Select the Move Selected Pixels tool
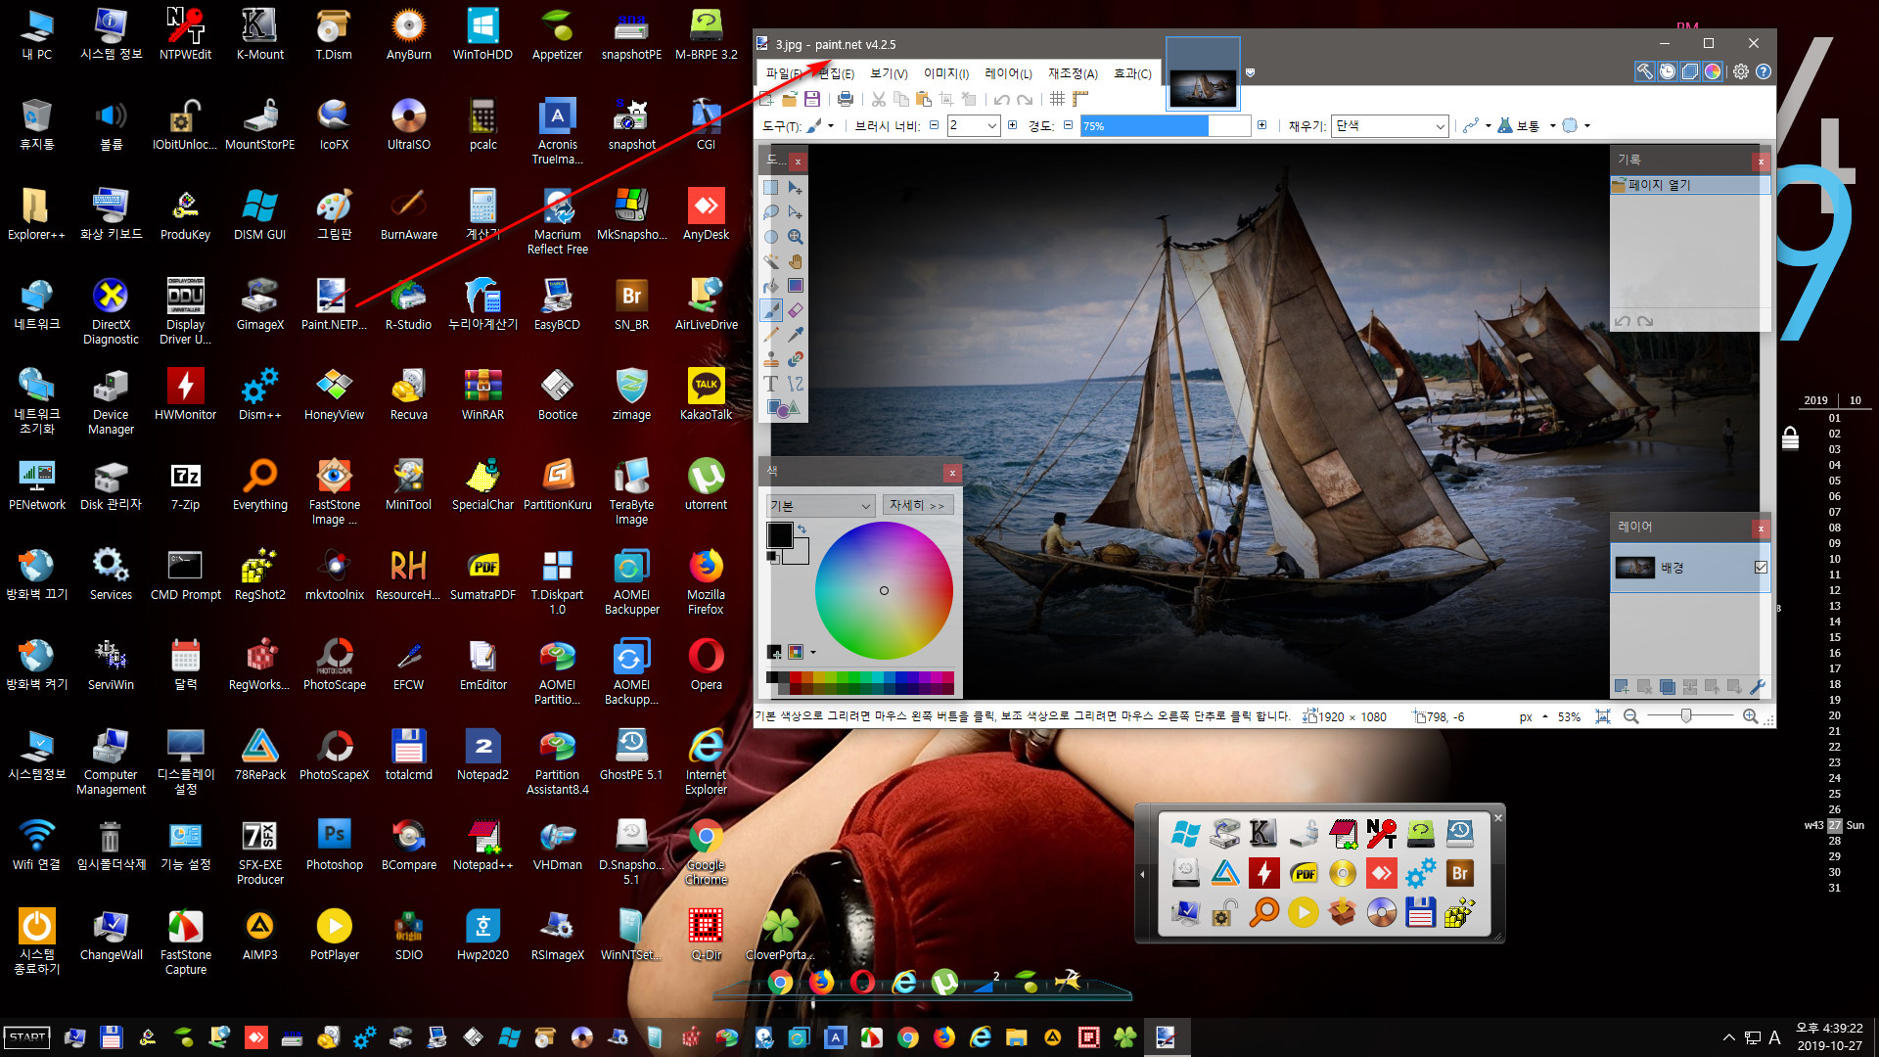The image size is (1879, 1057). [x=796, y=188]
